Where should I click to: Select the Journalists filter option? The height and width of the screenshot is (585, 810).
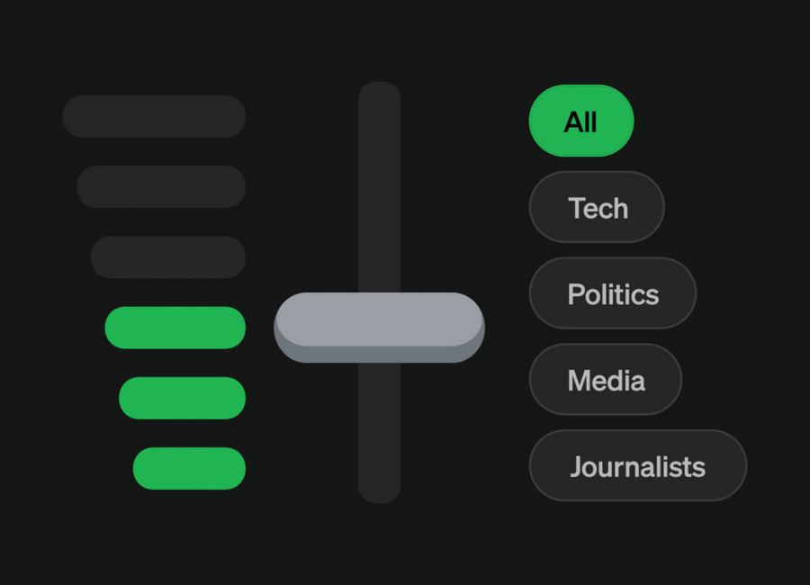[x=637, y=466]
